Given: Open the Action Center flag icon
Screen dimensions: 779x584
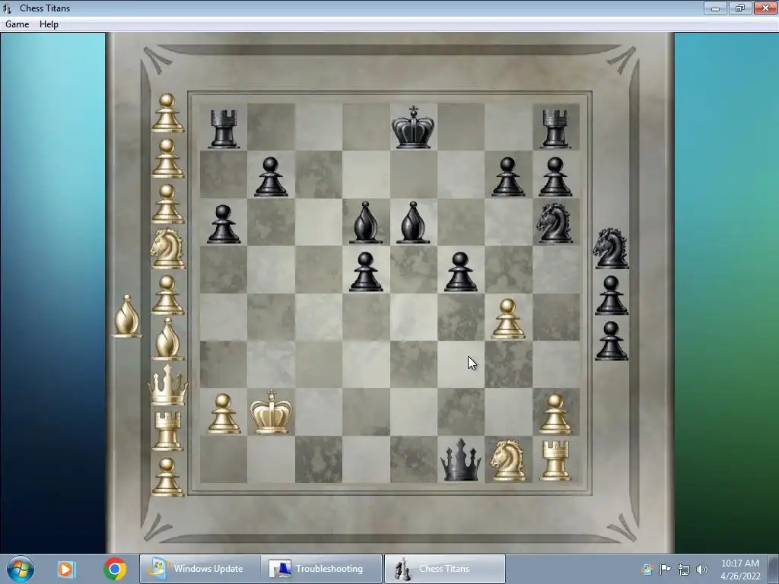Looking at the screenshot, I should coord(665,569).
